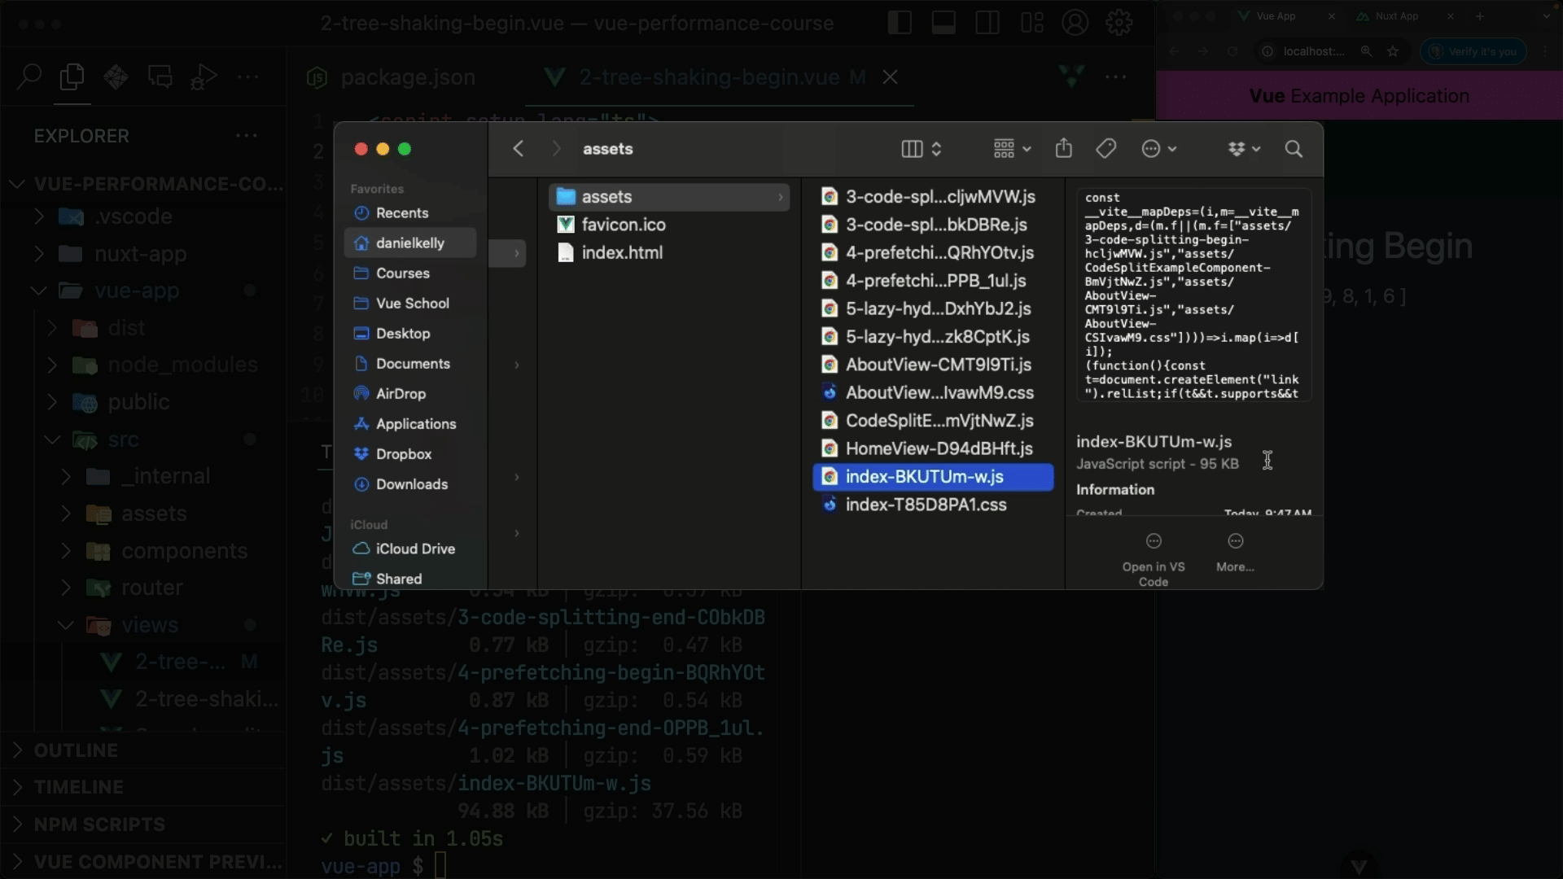
Task: Select Shared in Finder sidebar
Action: [409, 579]
